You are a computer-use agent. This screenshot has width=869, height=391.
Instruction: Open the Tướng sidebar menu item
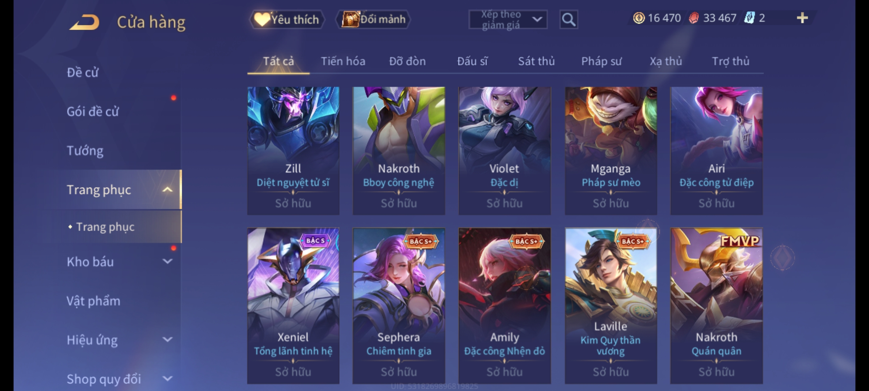coord(85,151)
